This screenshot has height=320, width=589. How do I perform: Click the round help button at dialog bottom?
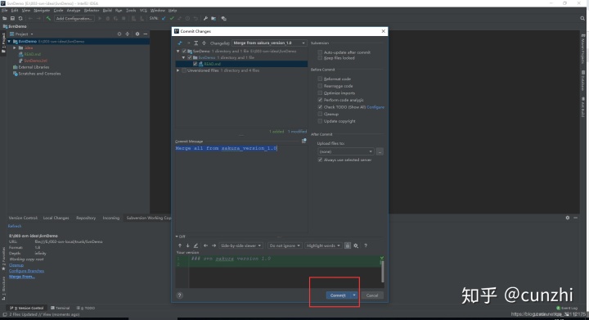pyautogui.click(x=179, y=295)
